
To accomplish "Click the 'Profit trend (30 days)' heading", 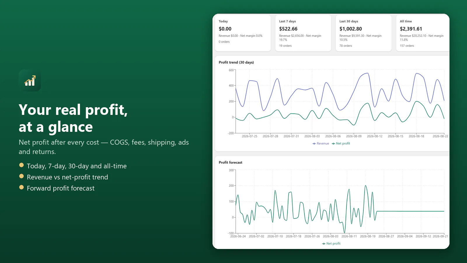I will pos(236,63).
